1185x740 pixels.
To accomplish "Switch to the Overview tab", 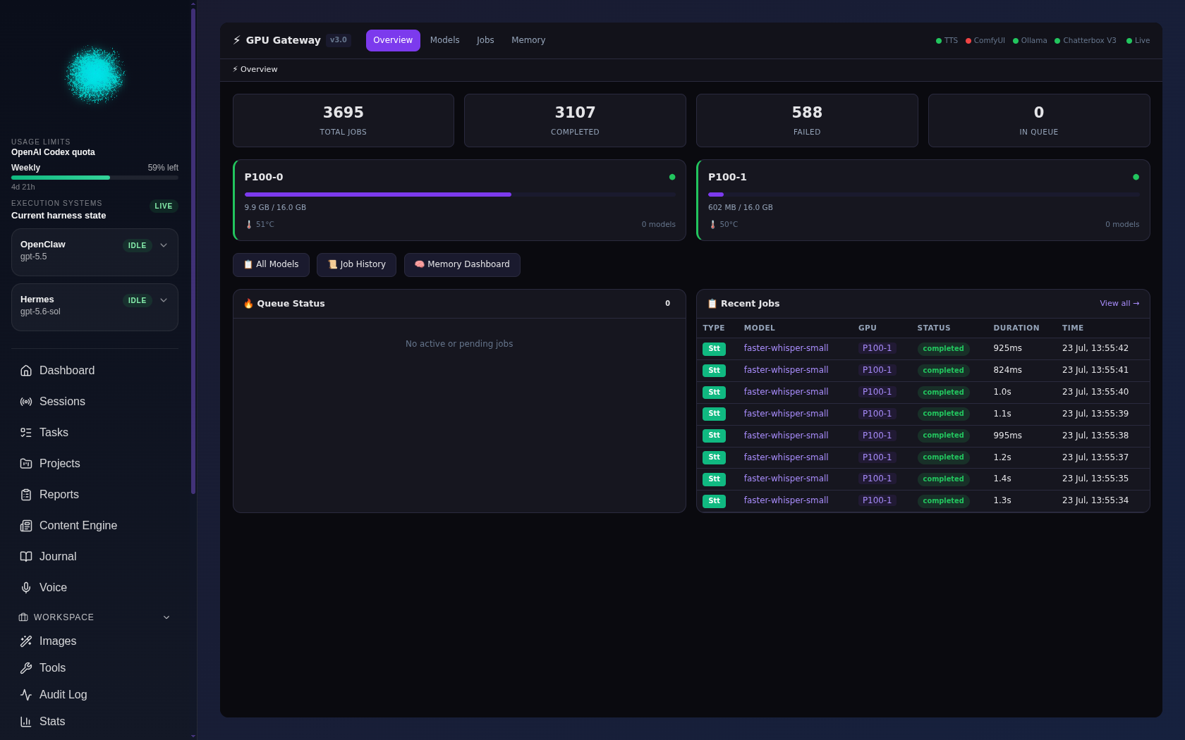I will coord(393,40).
